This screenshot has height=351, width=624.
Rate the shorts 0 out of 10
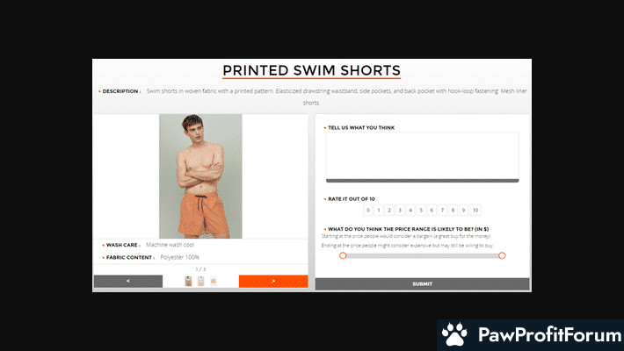368,210
